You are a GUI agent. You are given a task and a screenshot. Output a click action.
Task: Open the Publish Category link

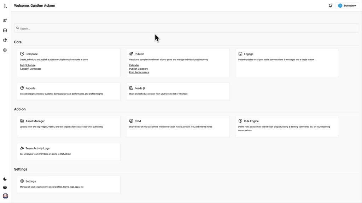click(x=139, y=69)
